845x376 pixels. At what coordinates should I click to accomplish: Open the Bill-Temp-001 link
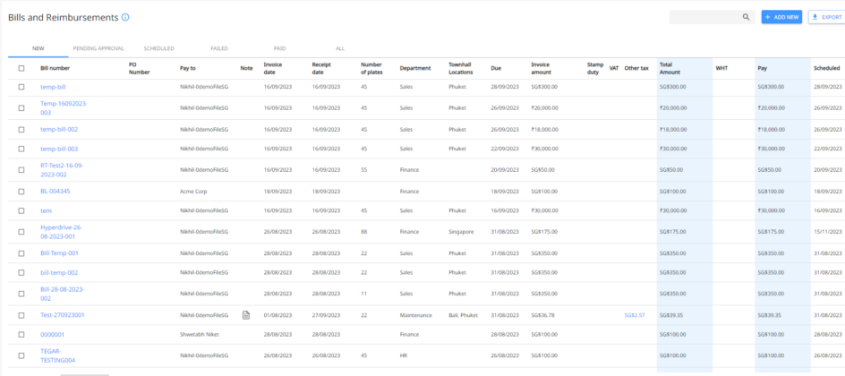(59, 253)
